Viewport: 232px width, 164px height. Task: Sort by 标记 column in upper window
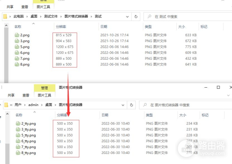coord(204,27)
